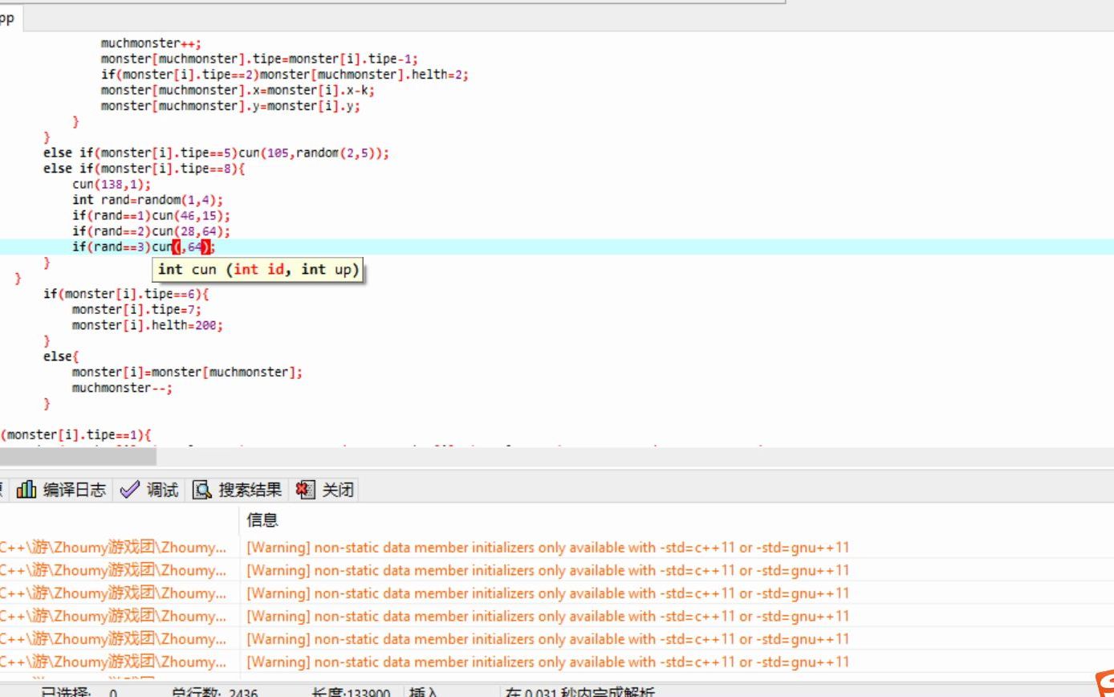Select the pp editor tab
The image size is (1114, 697).
click(x=8, y=18)
